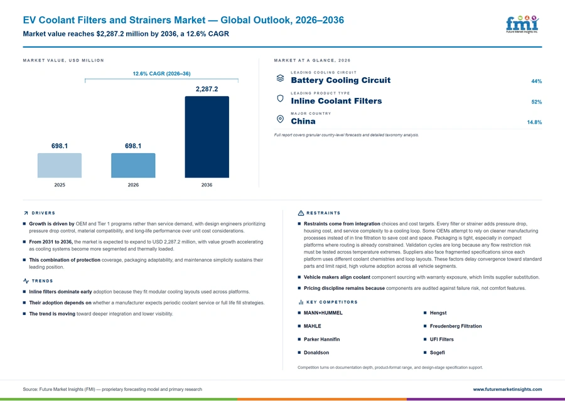
Task: Click the 'Source: Future Market Insights (FMI)' footer note
Action: 112,390
